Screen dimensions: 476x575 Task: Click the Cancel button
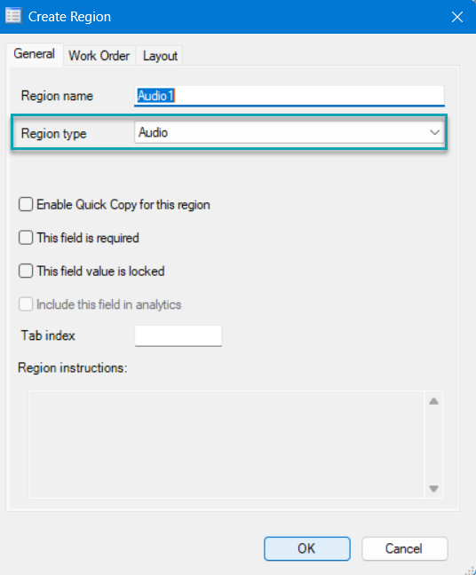[404, 548]
